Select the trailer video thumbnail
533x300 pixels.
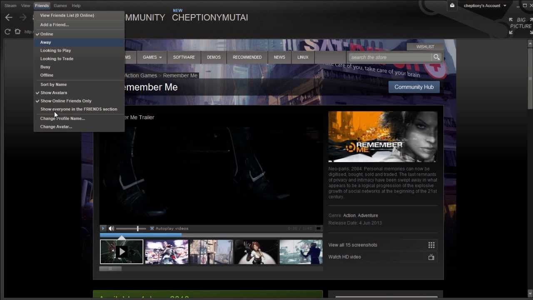click(122, 252)
